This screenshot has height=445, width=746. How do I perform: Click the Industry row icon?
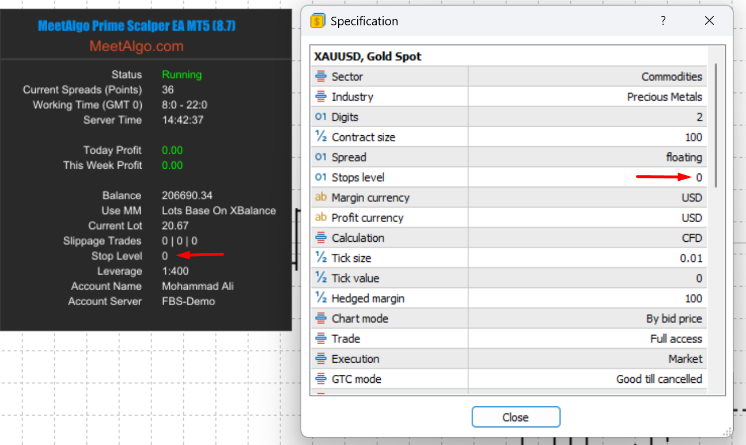pos(321,97)
